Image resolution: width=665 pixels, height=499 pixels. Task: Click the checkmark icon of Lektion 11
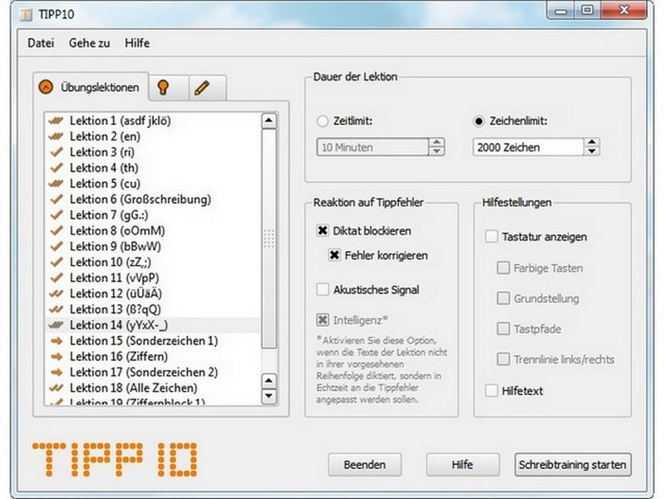pyautogui.click(x=56, y=278)
